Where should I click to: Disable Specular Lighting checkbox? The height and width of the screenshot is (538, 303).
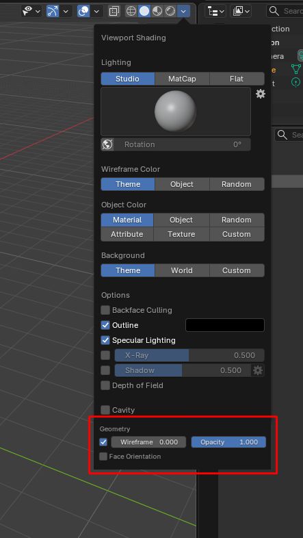pyautogui.click(x=105, y=340)
